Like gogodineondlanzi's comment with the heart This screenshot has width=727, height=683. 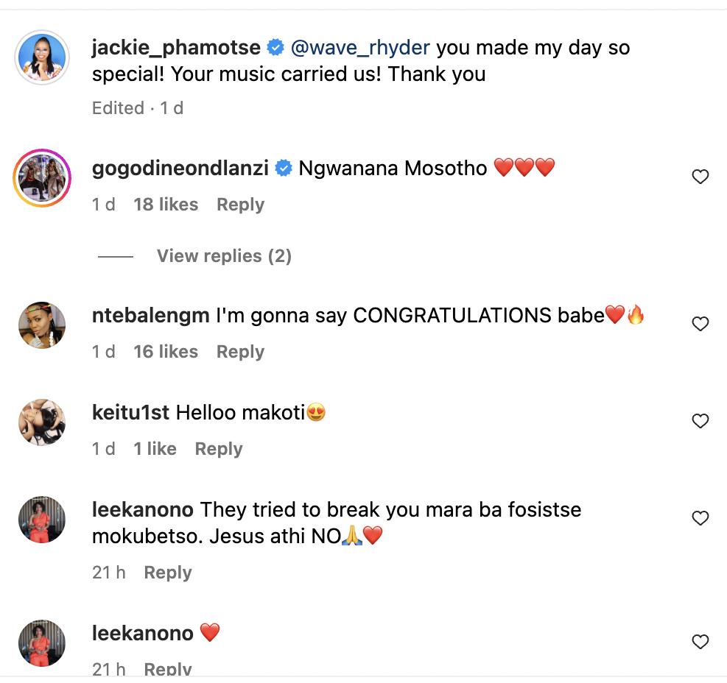[700, 177]
